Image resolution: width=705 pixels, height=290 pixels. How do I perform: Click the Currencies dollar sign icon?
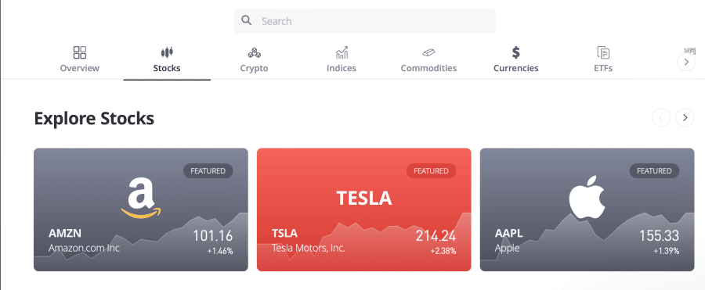516,52
